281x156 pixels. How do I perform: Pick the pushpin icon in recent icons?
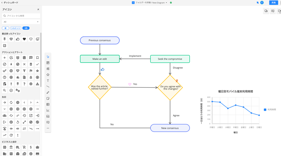[5, 39]
